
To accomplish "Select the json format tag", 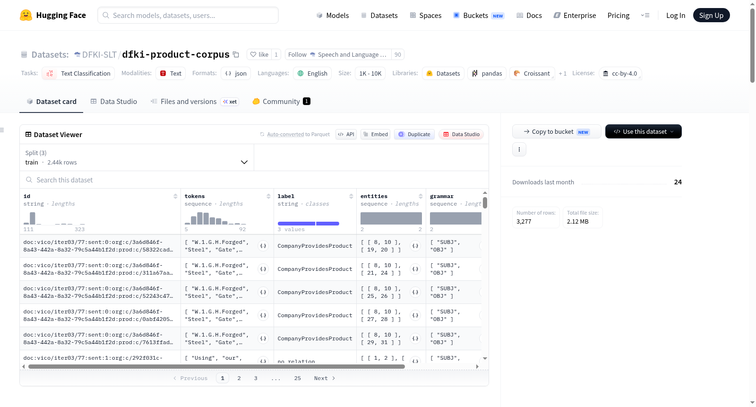I will click(x=236, y=73).
